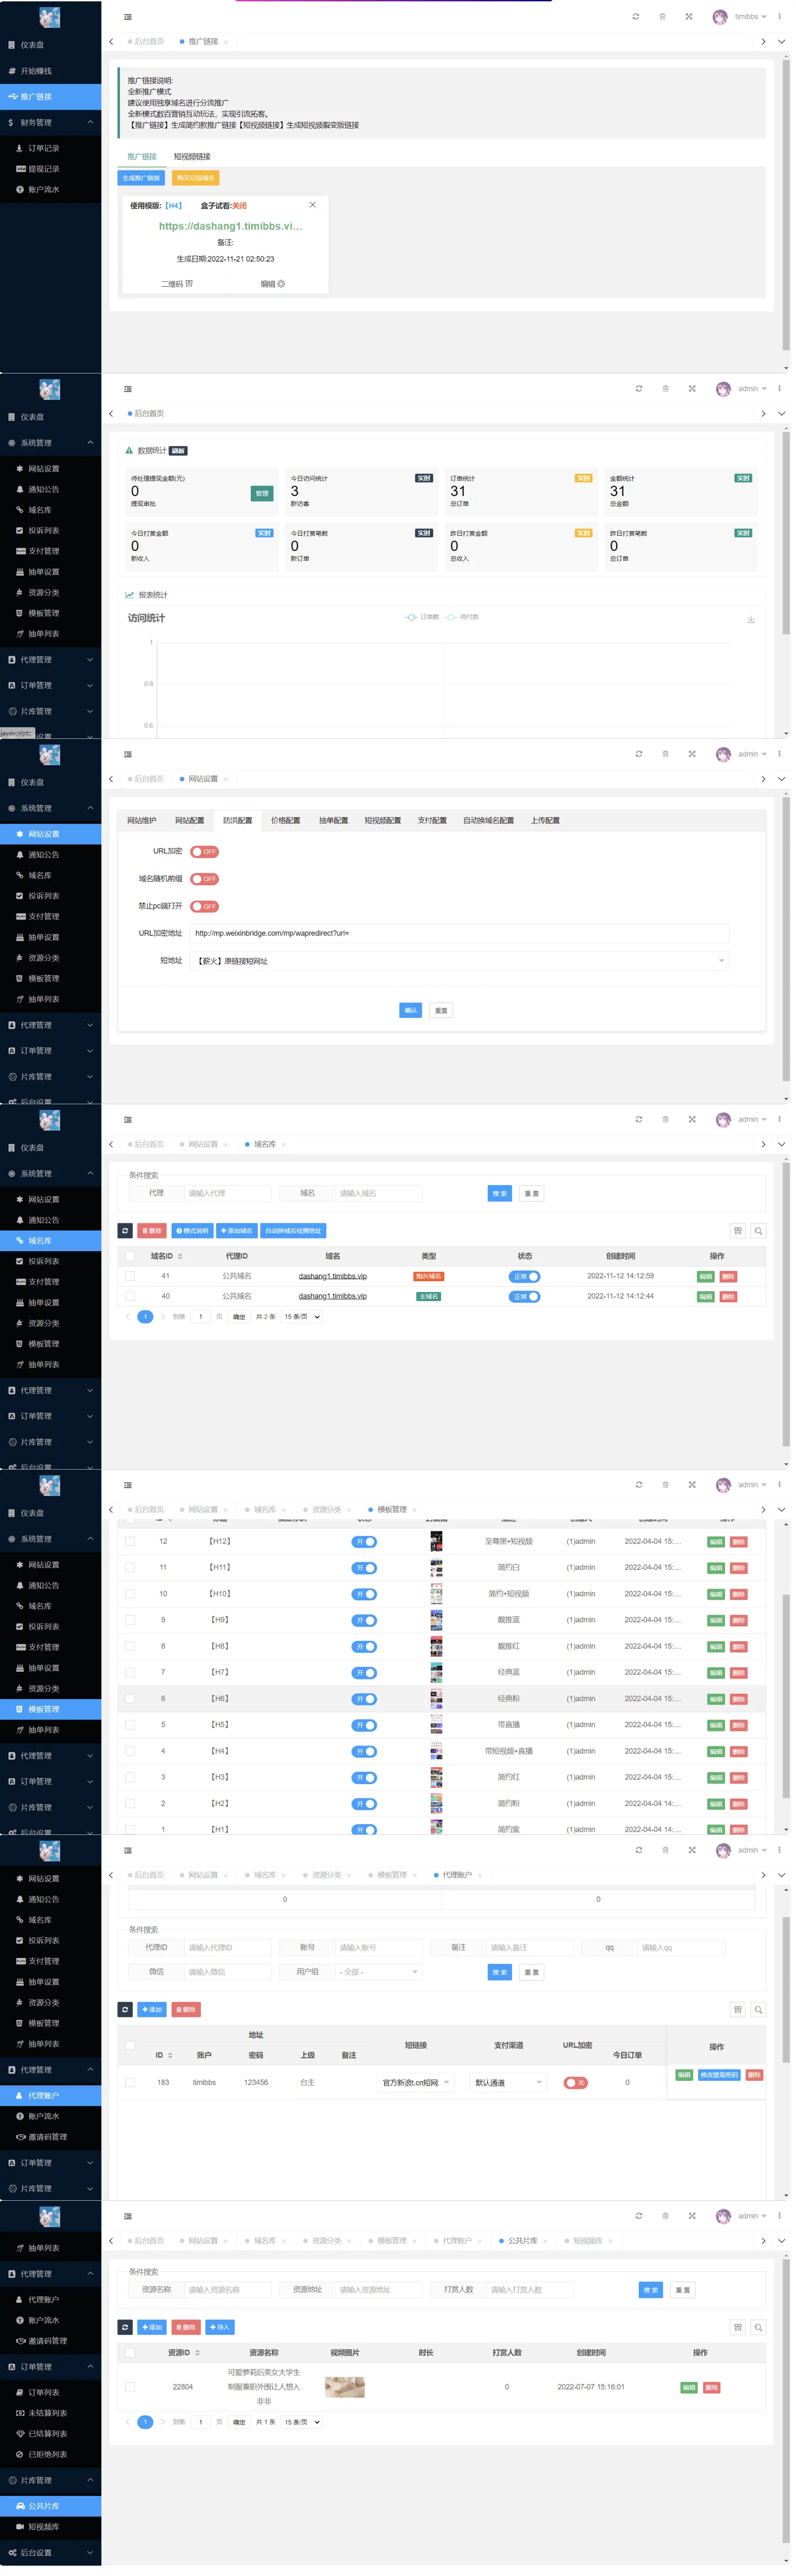
Task: Click the timibbs user avatar
Action: pyautogui.click(x=720, y=17)
